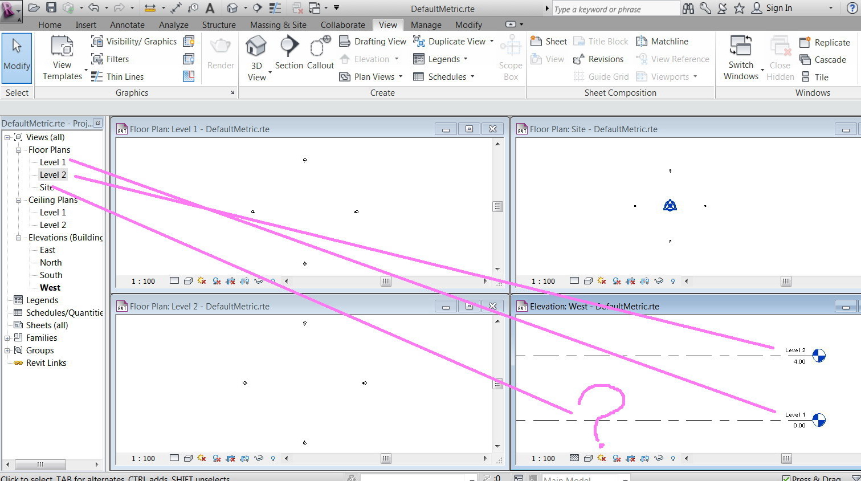Image resolution: width=861 pixels, height=481 pixels.
Task: Open the Duplicate View dropdown
Action: click(454, 42)
